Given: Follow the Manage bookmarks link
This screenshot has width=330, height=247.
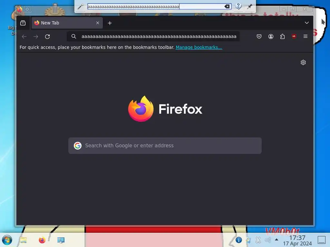Looking at the screenshot, I should (199, 47).
